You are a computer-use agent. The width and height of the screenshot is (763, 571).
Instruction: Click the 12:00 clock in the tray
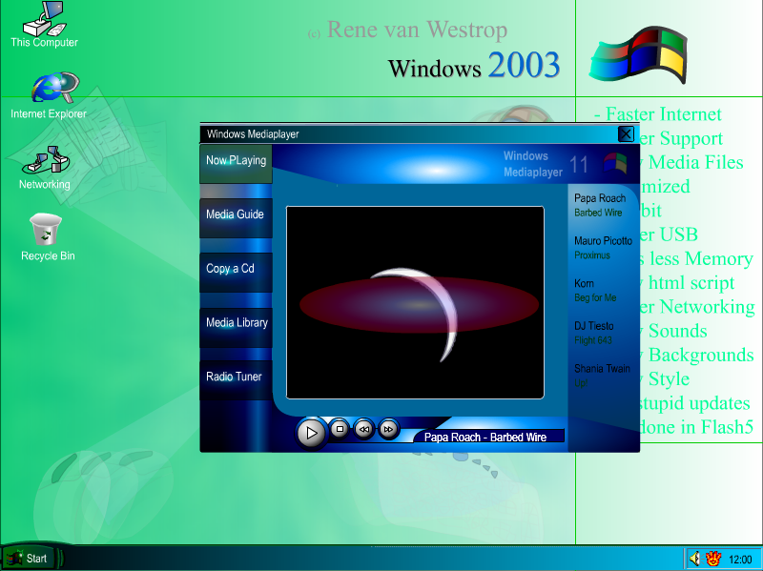point(740,560)
